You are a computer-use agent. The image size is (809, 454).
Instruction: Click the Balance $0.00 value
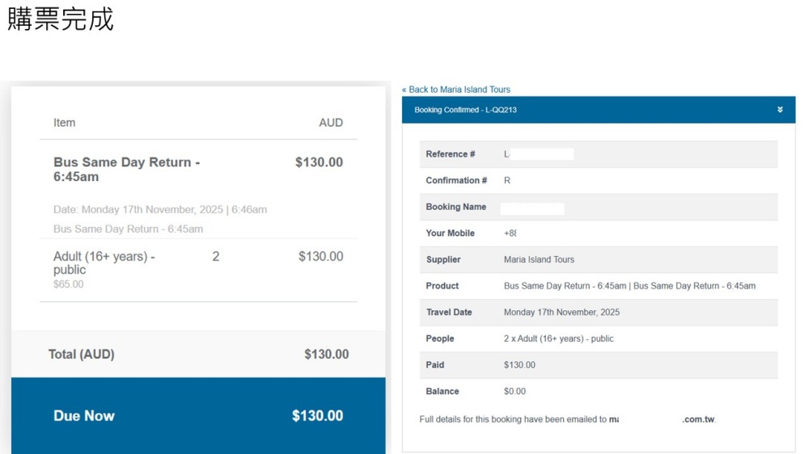click(x=515, y=392)
